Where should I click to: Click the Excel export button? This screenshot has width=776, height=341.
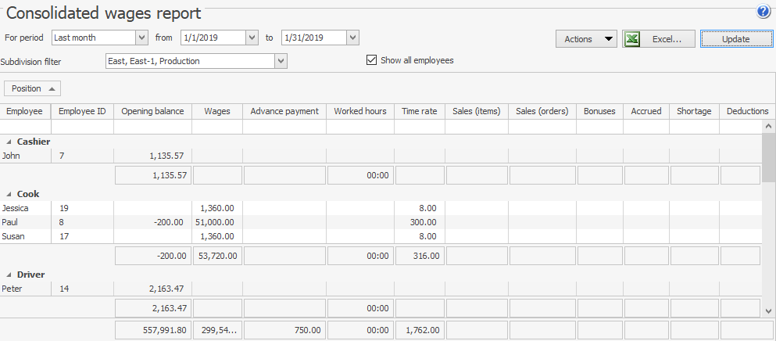tap(658, 39)
